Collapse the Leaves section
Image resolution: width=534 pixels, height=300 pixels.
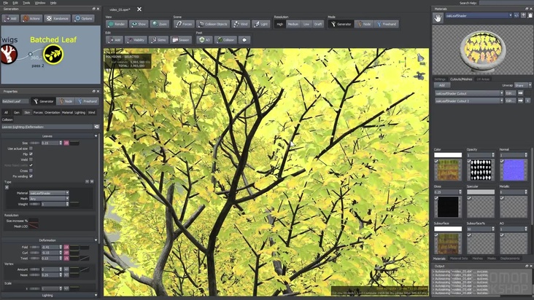[x=96, y=136]
